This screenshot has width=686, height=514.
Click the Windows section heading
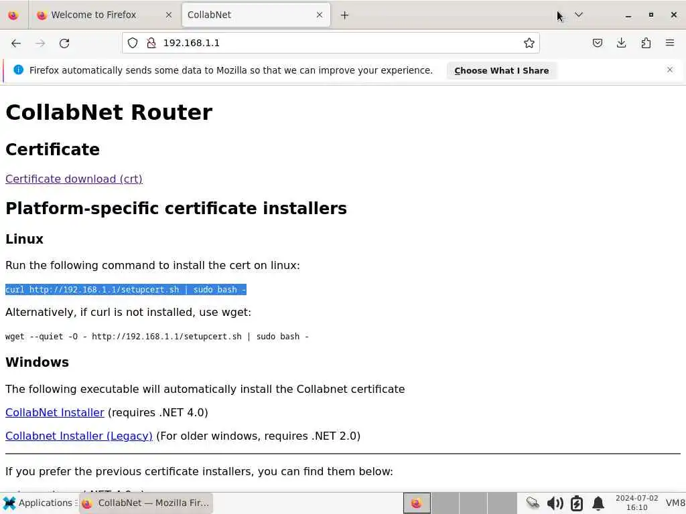coord(38,362)
